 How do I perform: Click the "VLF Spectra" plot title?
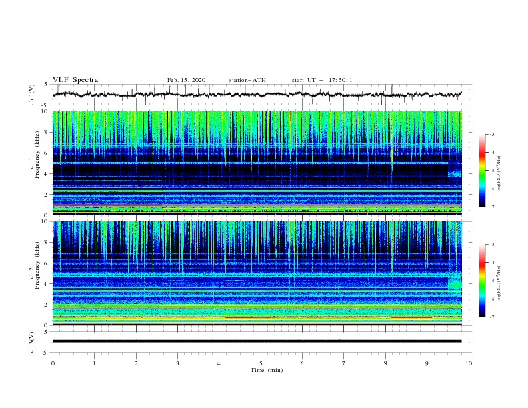tap(75, 80)
